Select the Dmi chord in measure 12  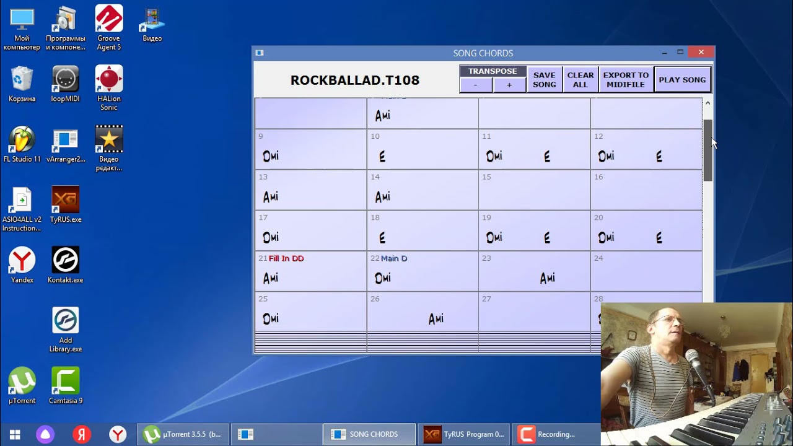606,157
